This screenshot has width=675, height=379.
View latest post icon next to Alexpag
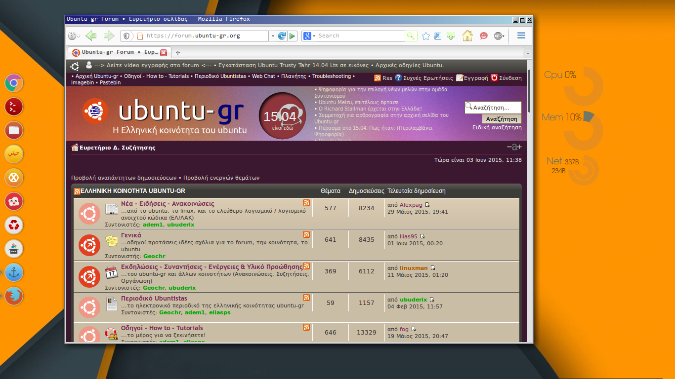click(427, 205)
